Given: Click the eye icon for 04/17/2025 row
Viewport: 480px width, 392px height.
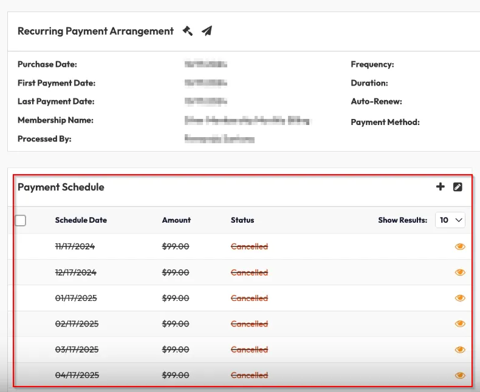Looking at the screenshot, I should click(460, 375).
